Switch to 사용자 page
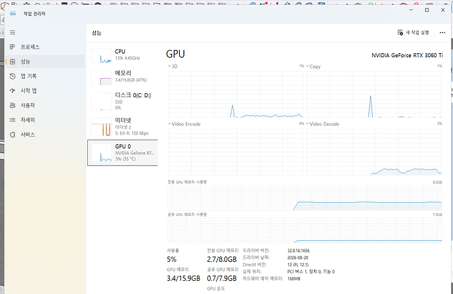The height and width of the screenshot is (294, 453). [x=28, y=105]
